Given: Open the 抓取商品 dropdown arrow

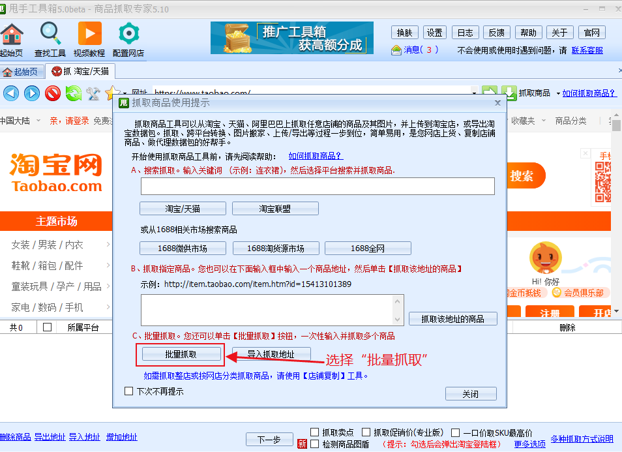Looking at the screenshot, I should pos(558,94).
